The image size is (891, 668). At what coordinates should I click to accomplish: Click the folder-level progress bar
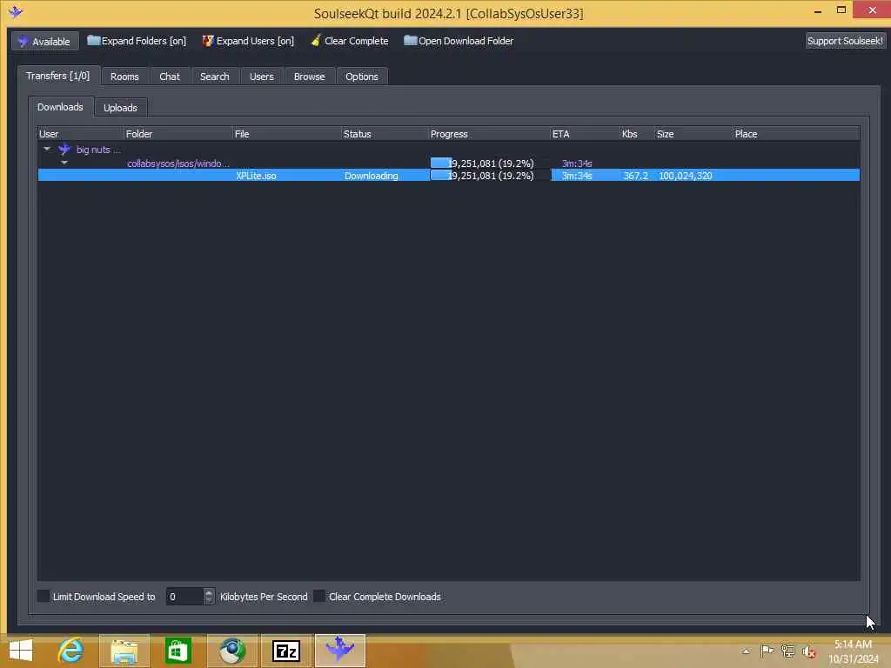[489, 163]
